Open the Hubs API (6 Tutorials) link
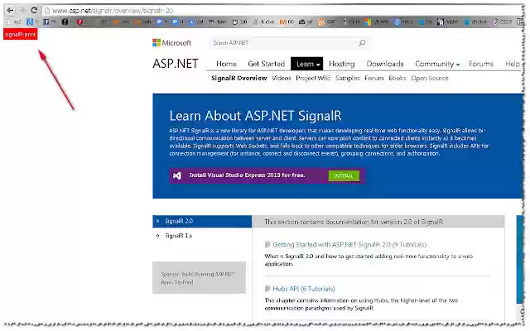This screenshot has width=530, height=331. click(x=304, y=289)
